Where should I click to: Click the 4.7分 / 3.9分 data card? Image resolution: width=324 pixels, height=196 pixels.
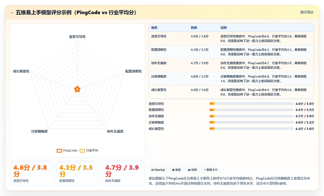point(124,173)
